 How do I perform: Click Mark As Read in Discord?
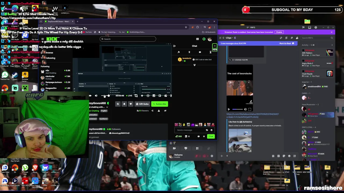pyautogui.click(x=286, y=43)
